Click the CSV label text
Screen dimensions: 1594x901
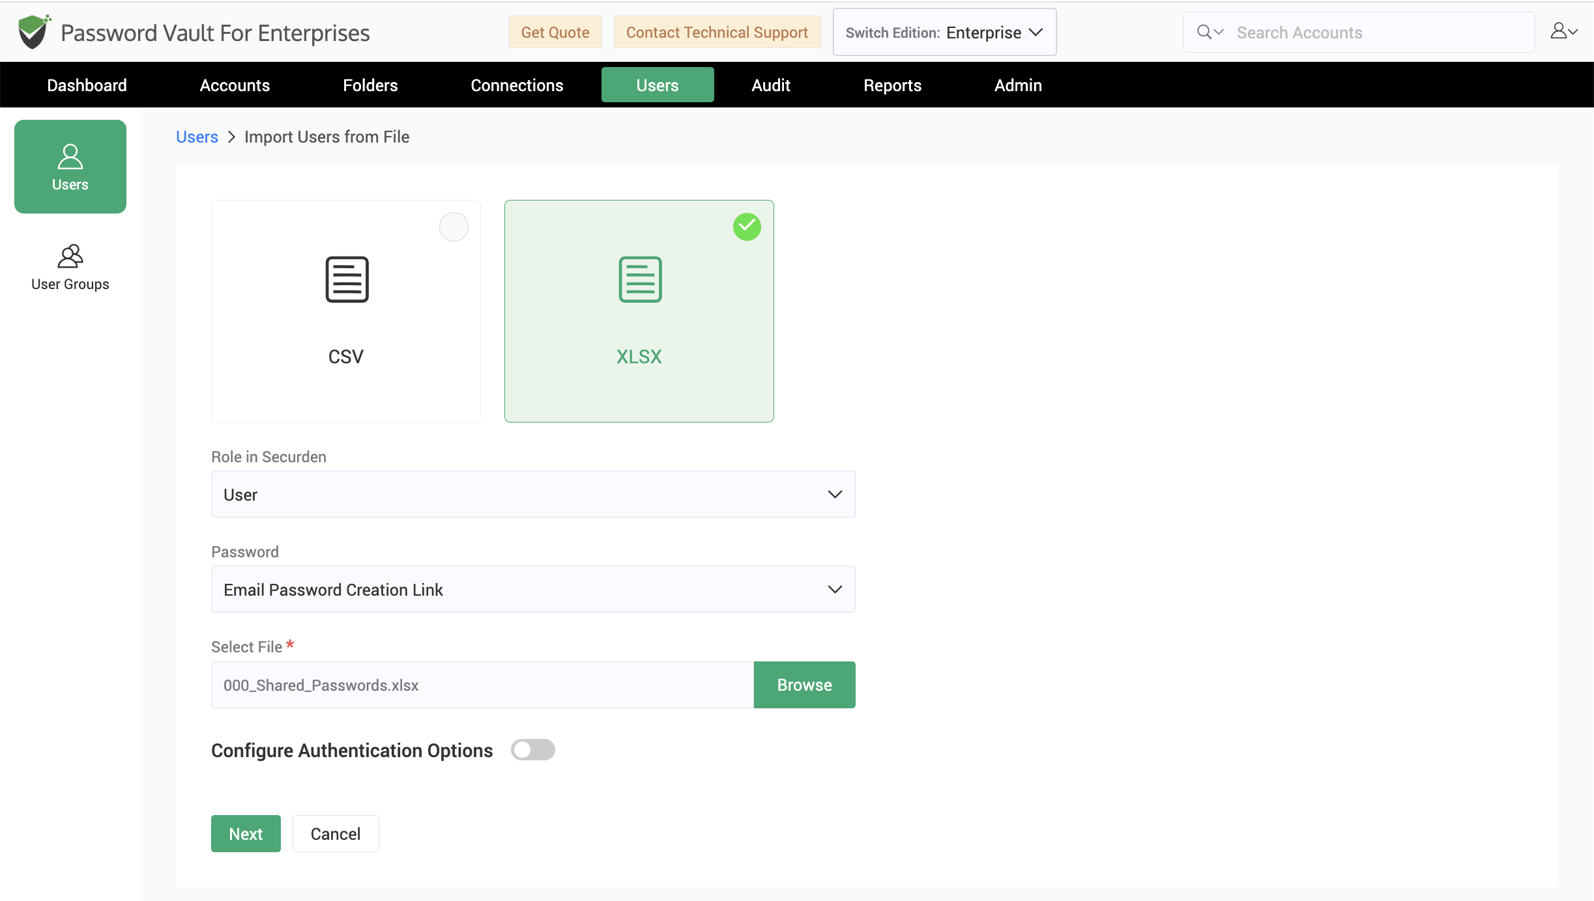click(346, 357)
